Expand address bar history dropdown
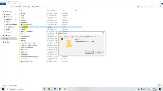This screenshot has height=91, width=163. [137, 7]
